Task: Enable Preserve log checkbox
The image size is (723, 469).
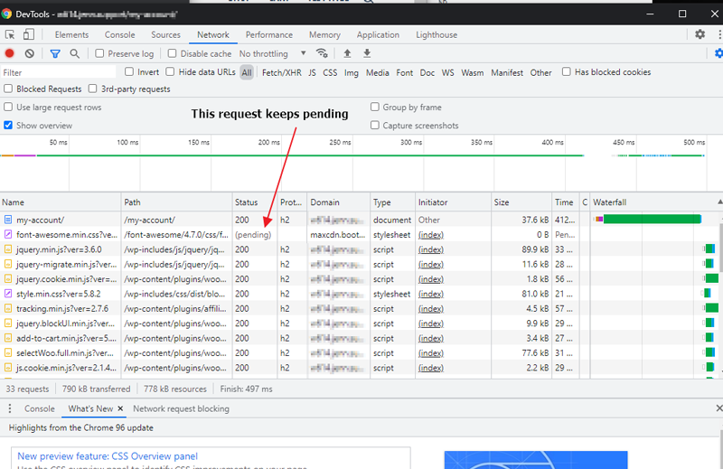Action: tap(99, 53)
